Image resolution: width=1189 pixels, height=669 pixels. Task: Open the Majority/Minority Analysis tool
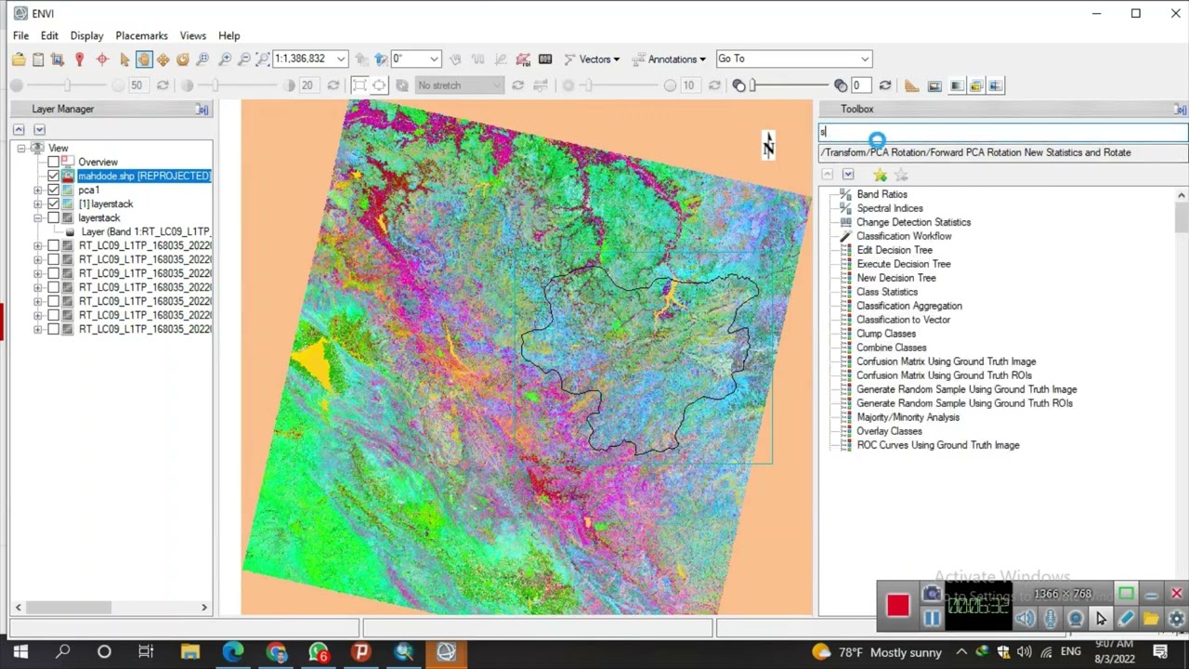click(908, 417)
